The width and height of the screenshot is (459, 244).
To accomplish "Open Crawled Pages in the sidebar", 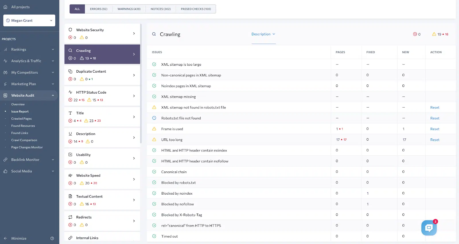I will click(x=22, y=119).
